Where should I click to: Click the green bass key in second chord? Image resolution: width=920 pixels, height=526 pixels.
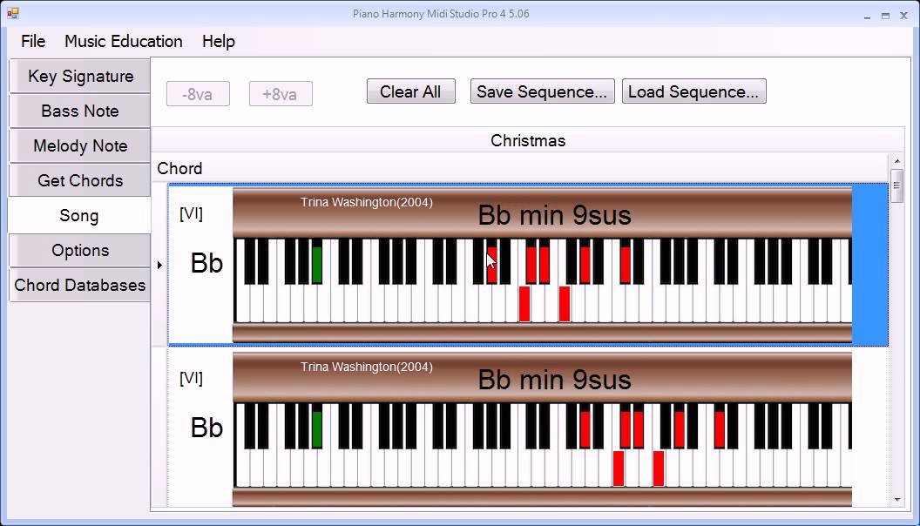pyautogui.click(x=317, y=429)
